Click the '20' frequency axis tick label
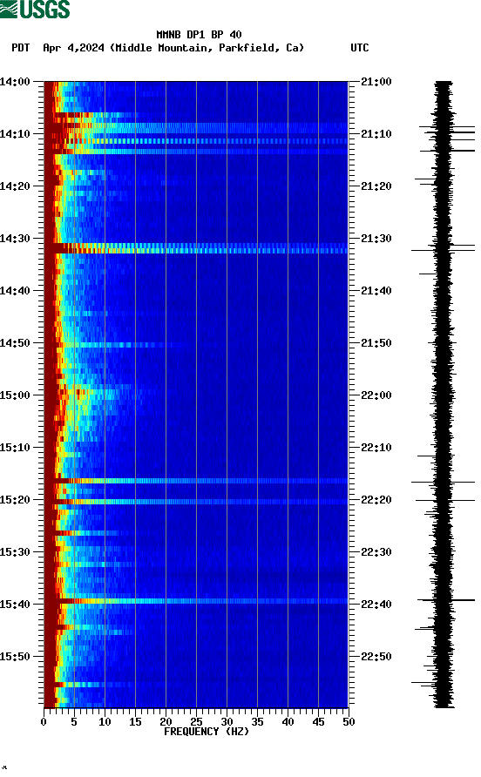The height and width of the screenshot is (777, 481). coord(166,722)
